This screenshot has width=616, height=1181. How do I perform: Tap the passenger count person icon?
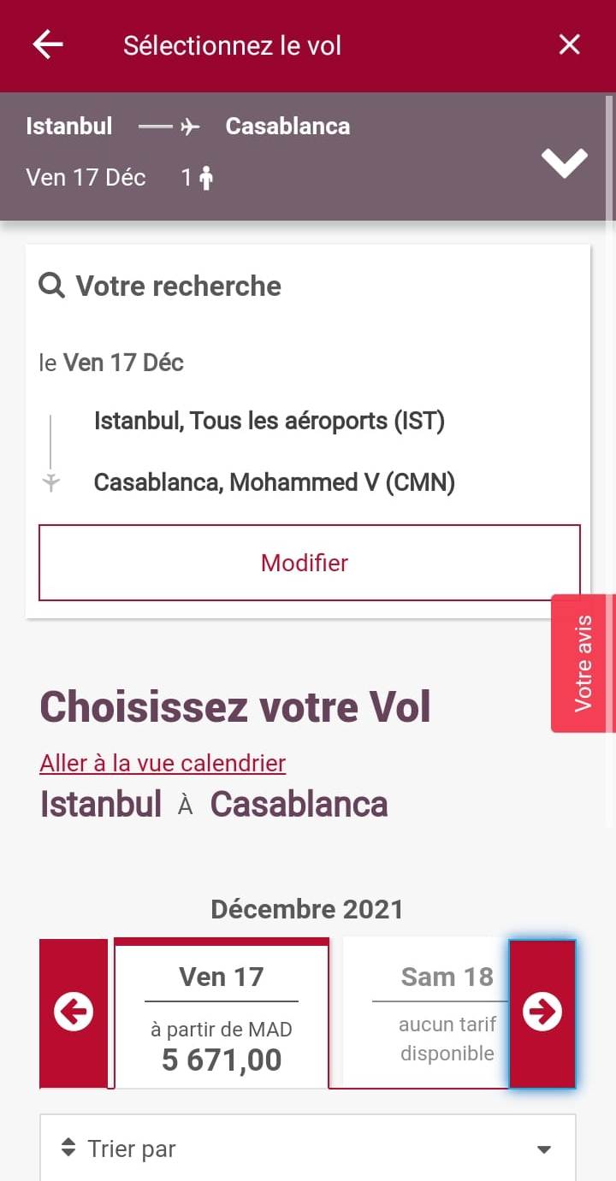205,178
